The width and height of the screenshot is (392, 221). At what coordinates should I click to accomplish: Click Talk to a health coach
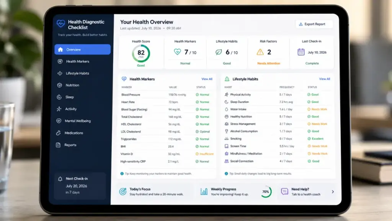[306, 195]
